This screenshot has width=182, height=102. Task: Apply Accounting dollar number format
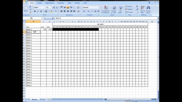tap(84, 11)
